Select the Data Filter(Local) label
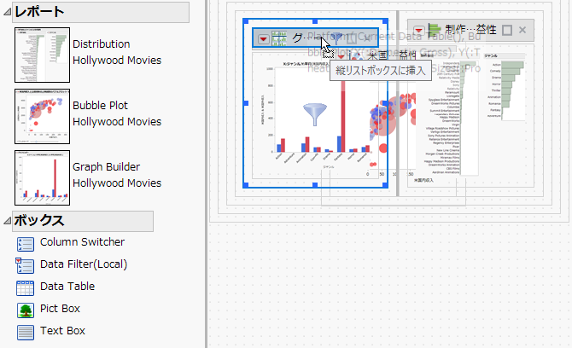 tap(84, 264)
